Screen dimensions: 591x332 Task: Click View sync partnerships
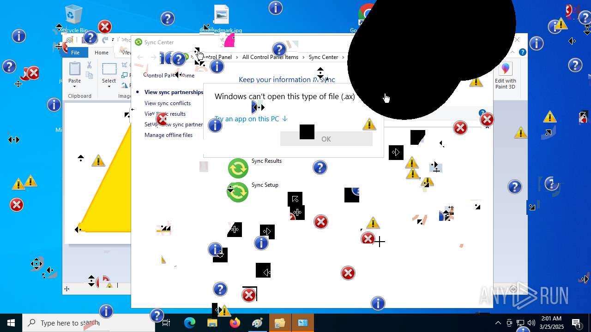click(174, 92)
